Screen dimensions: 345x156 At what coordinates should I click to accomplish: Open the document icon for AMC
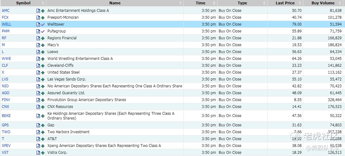[x=38, y=11]
